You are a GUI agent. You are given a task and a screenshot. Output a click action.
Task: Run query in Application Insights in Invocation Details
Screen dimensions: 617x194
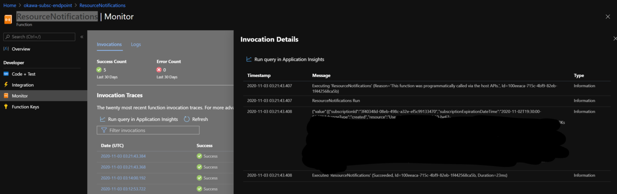[x=285, y=59]
